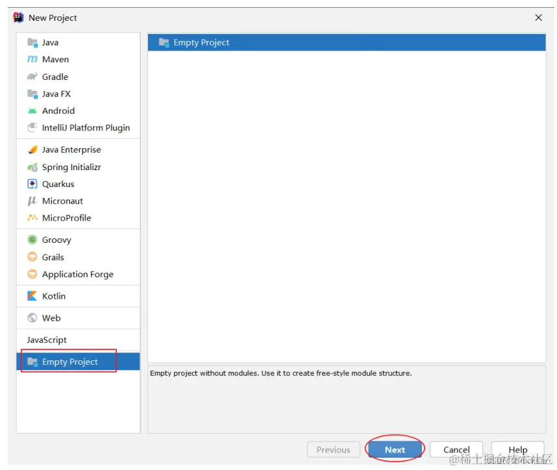Viewport: 557px width, 470px height.
Task: Select Spring Initializr generator
Action: tap(78, 167)
